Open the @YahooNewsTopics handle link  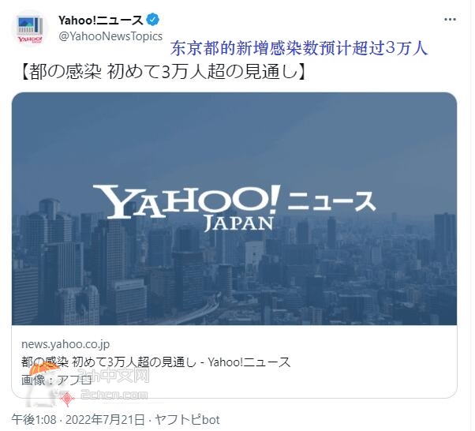111,36
